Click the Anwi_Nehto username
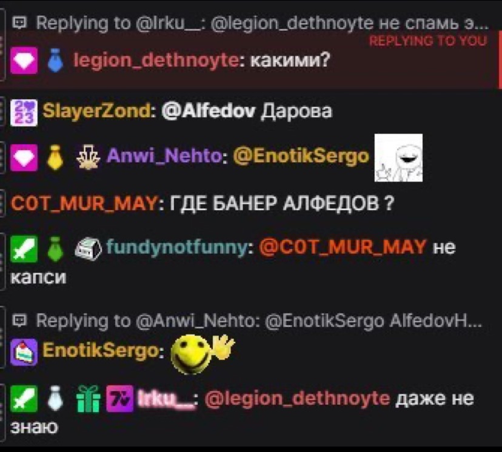This screenshot has width=502, height=452. click(x=164, y=156)
